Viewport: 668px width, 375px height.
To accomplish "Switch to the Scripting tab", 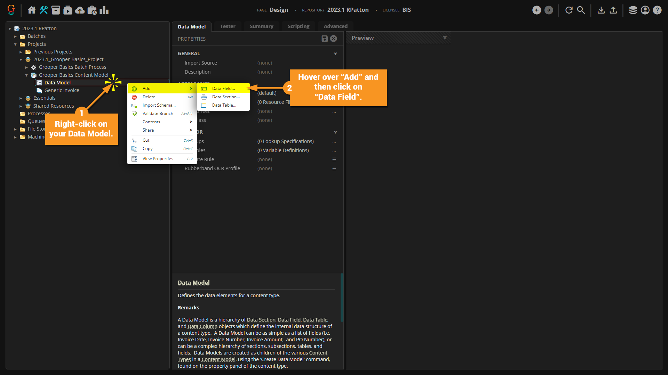I will coord(298,26).
